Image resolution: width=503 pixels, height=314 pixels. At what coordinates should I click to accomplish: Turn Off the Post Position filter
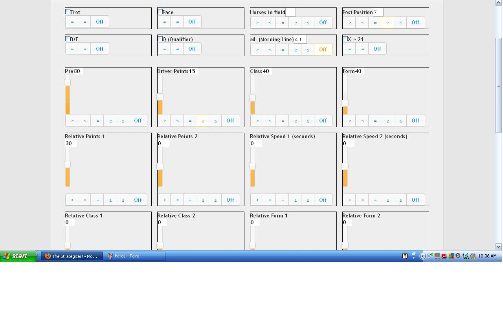415,22
